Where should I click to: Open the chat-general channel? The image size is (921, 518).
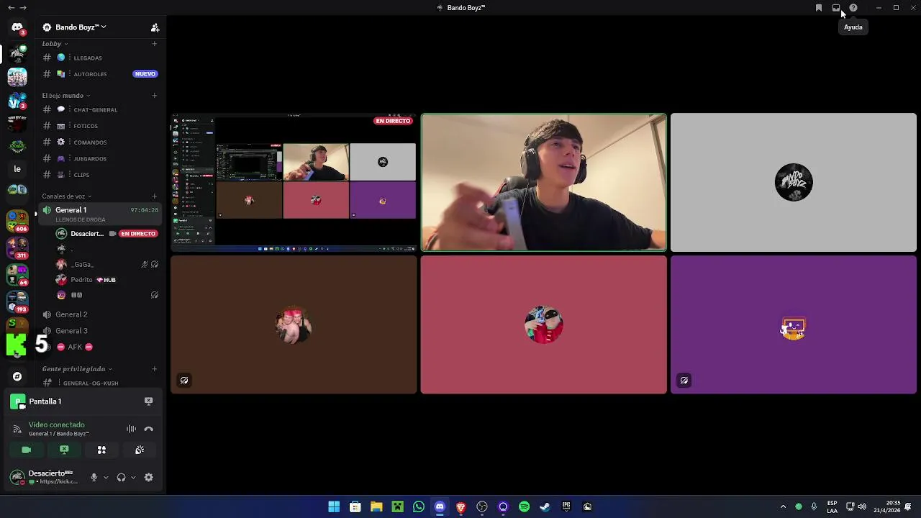pyautogui.click(x=99, y=110)
